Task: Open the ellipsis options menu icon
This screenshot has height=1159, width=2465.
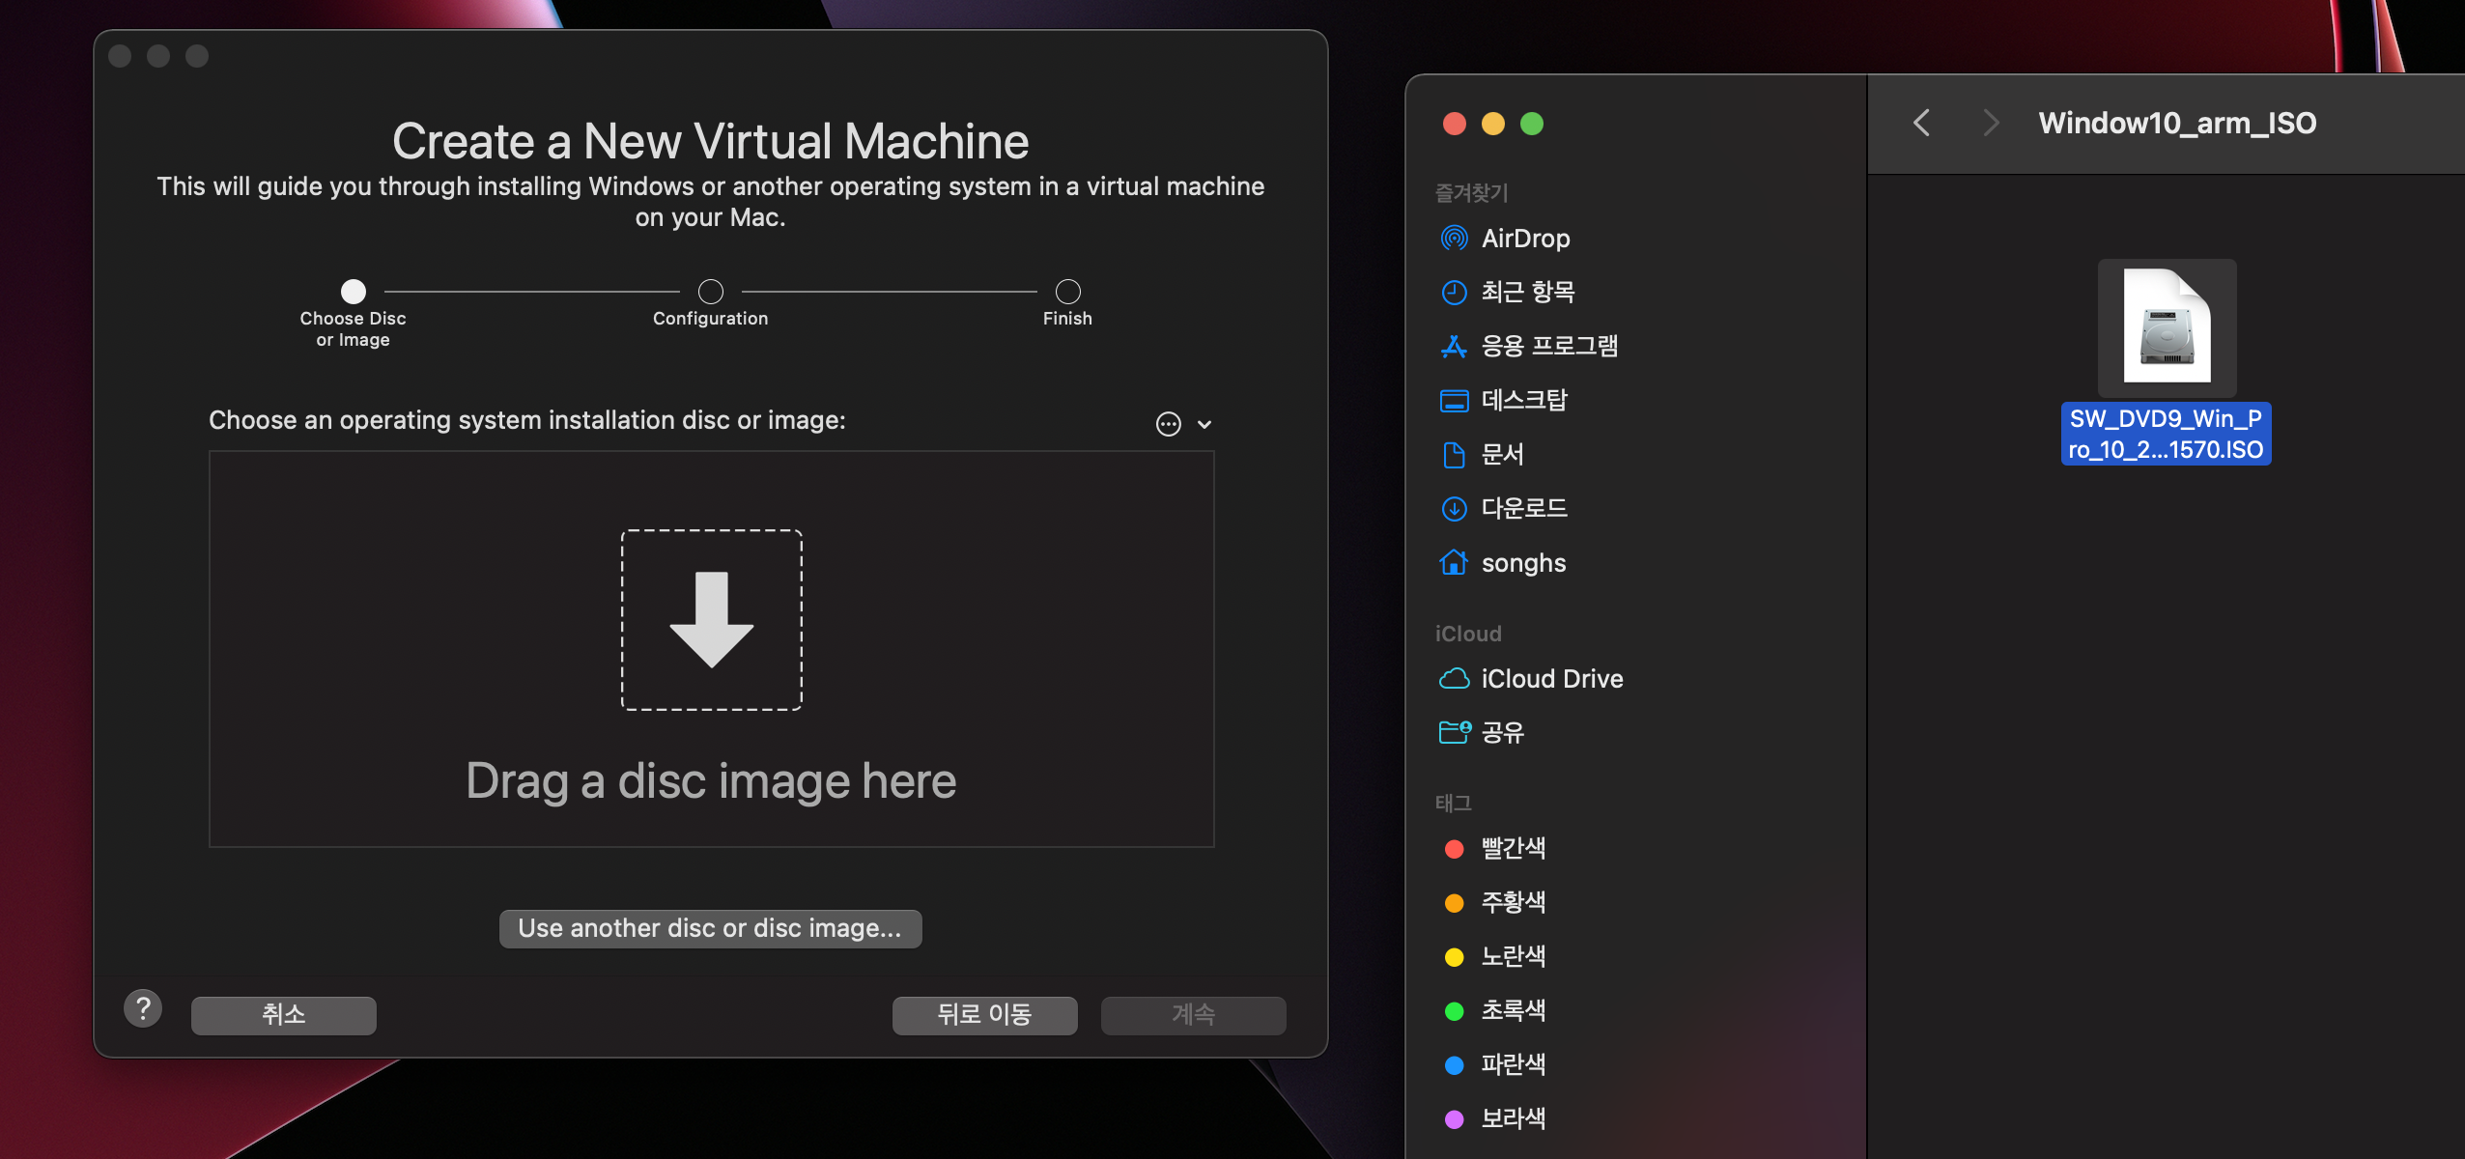Action: click(1169, 424)
